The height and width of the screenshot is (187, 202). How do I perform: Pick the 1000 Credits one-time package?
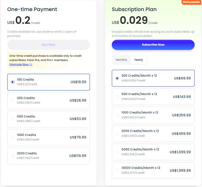[x=13, y=137]
